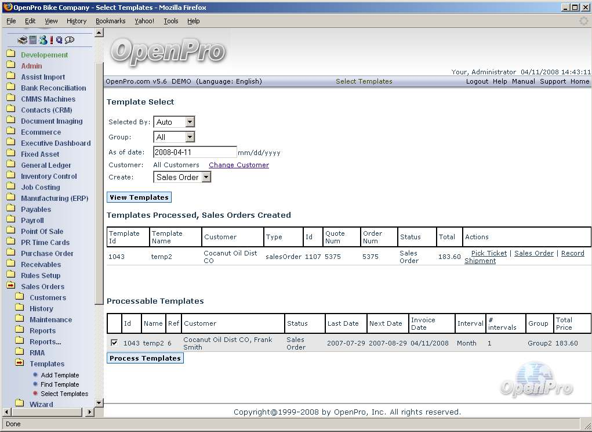Click the speech bubble info icon
Viewport: 592px width, 432px height.
[70, 40]
